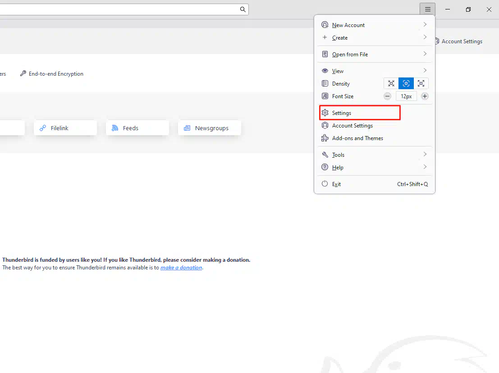The image size is (499, 373).
Task: Click the Create plus icon
Action: click(x=325, y=37)
